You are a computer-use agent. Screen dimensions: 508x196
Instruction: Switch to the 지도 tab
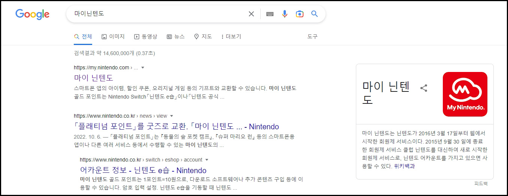pos(203,36)
